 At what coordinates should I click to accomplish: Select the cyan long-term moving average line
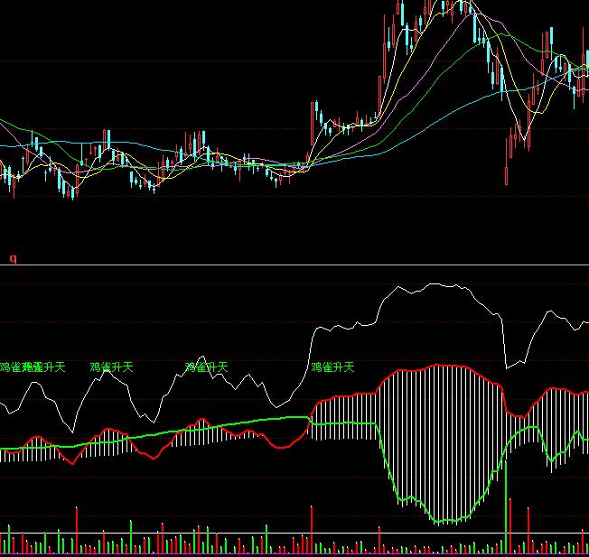(425, 126)
